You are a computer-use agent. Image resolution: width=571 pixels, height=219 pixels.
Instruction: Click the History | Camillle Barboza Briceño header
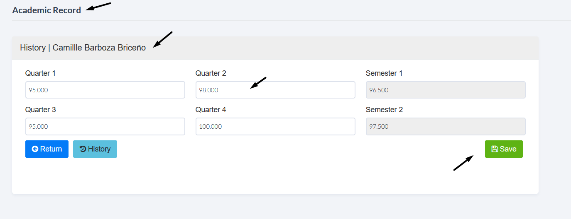pyautogui.click(x=83, y=48)
